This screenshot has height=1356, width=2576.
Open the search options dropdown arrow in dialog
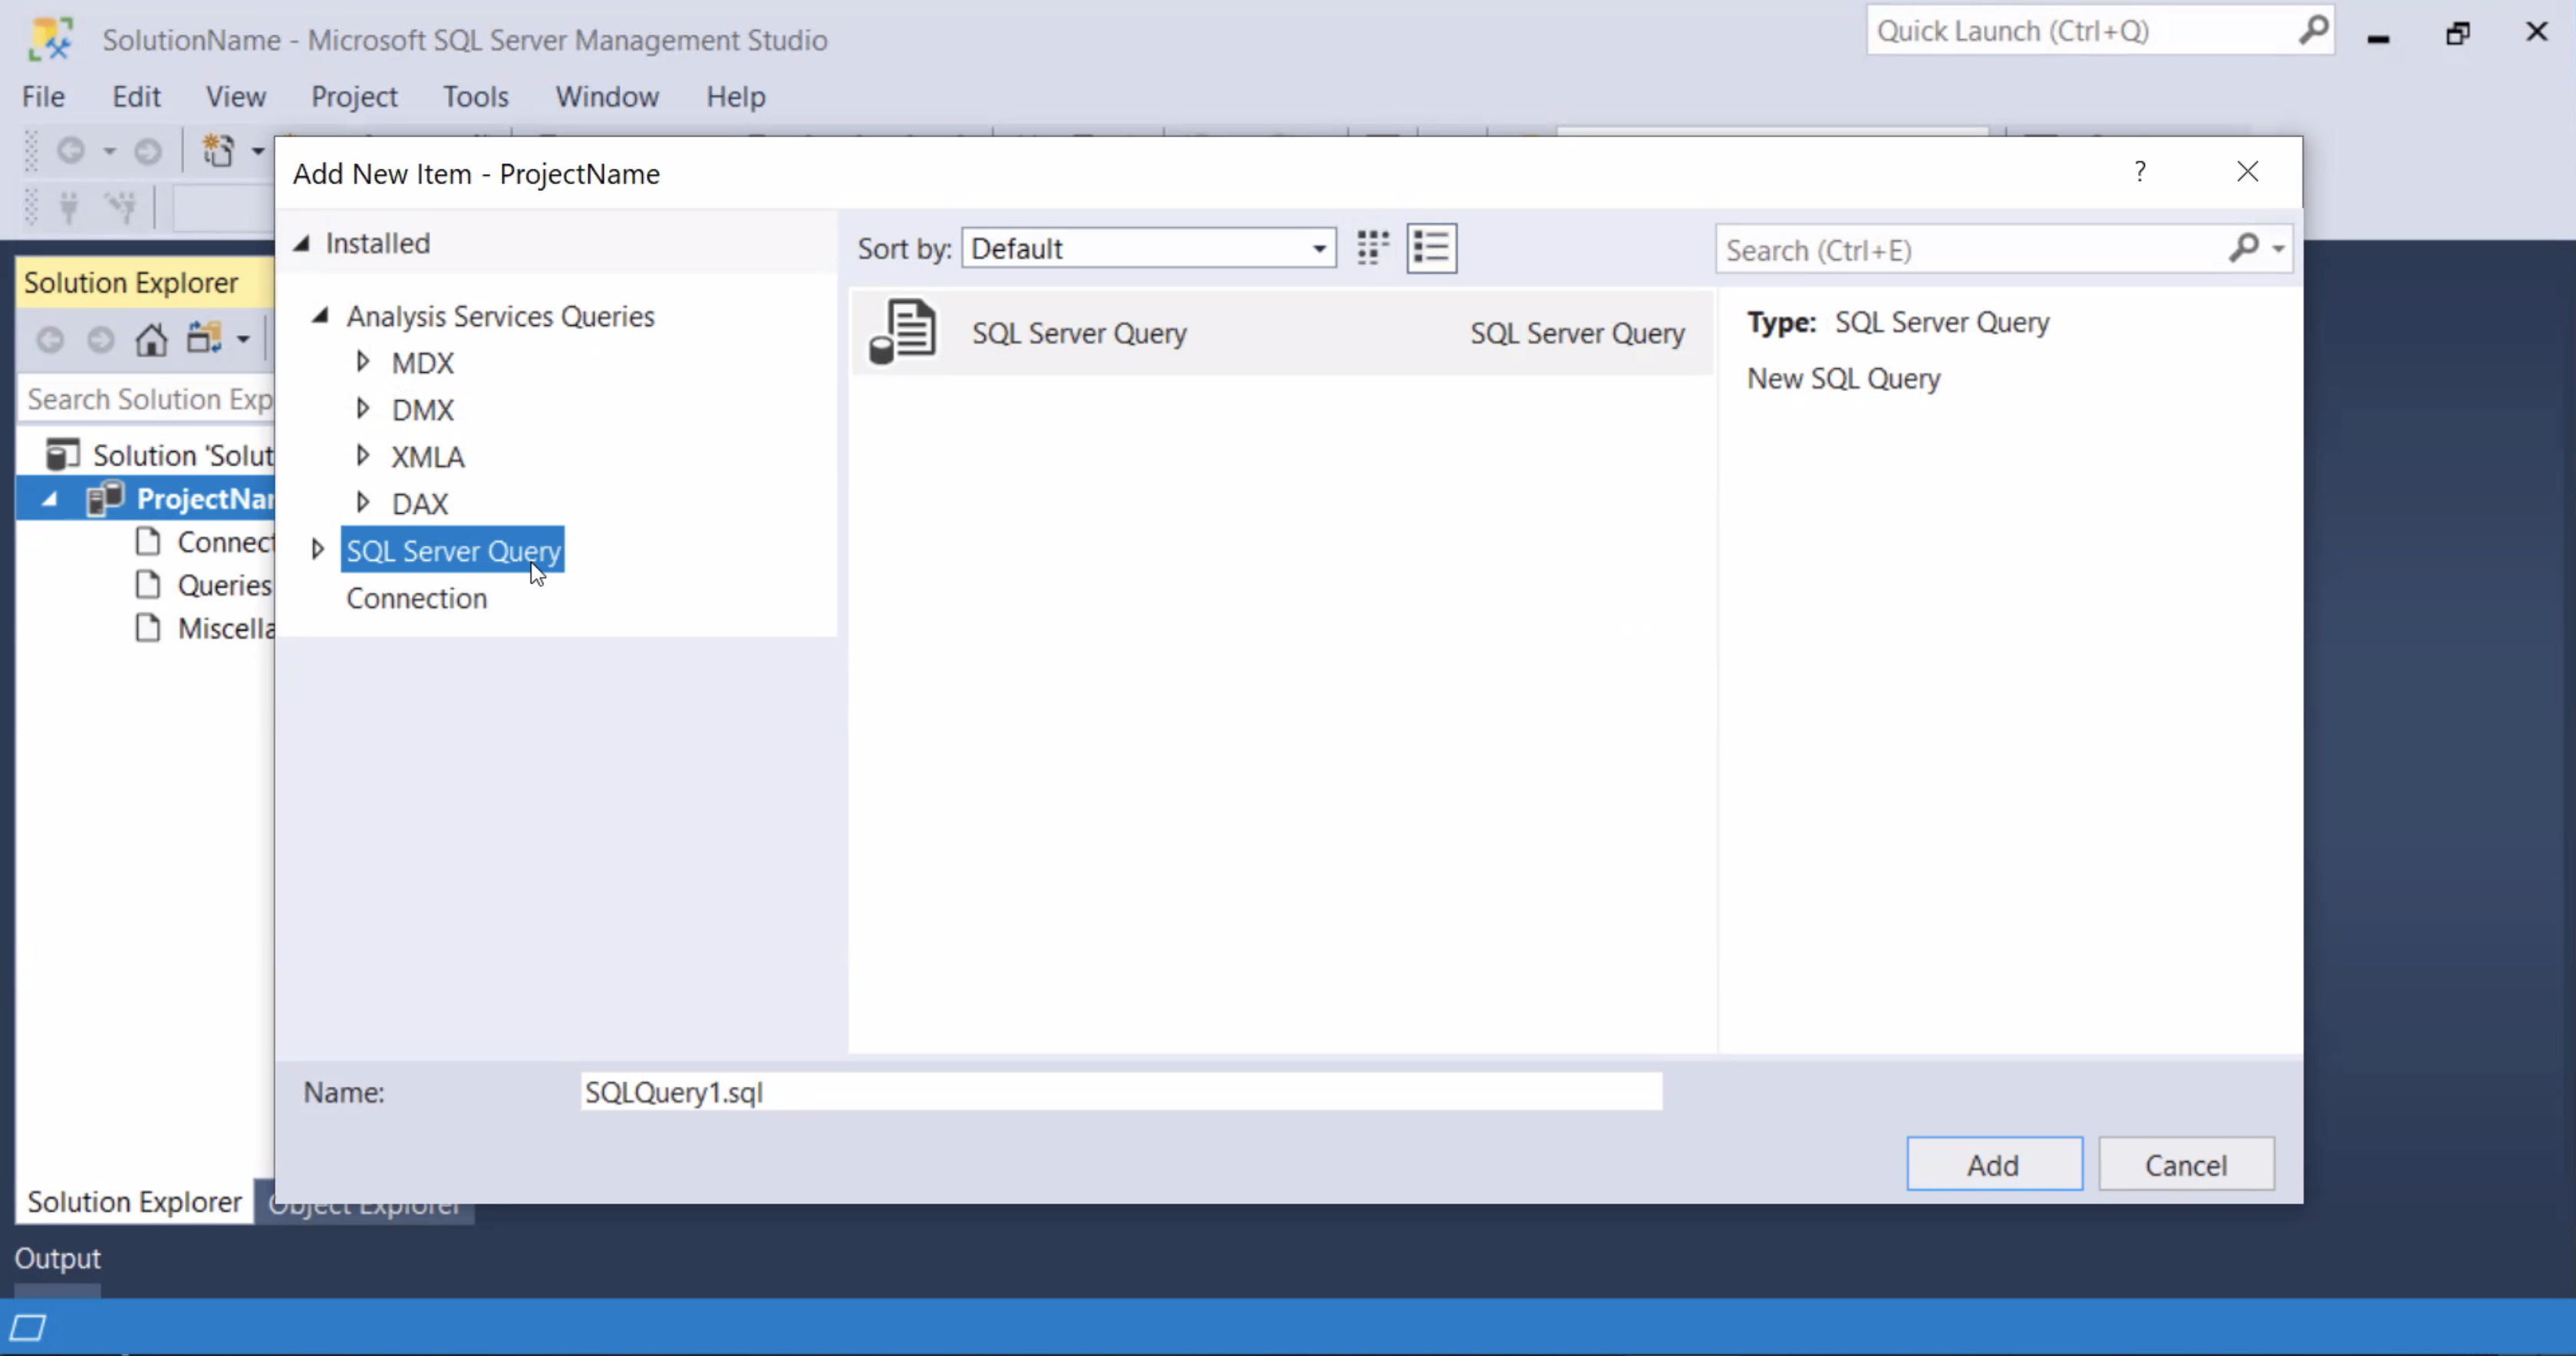click(2278, 248)
